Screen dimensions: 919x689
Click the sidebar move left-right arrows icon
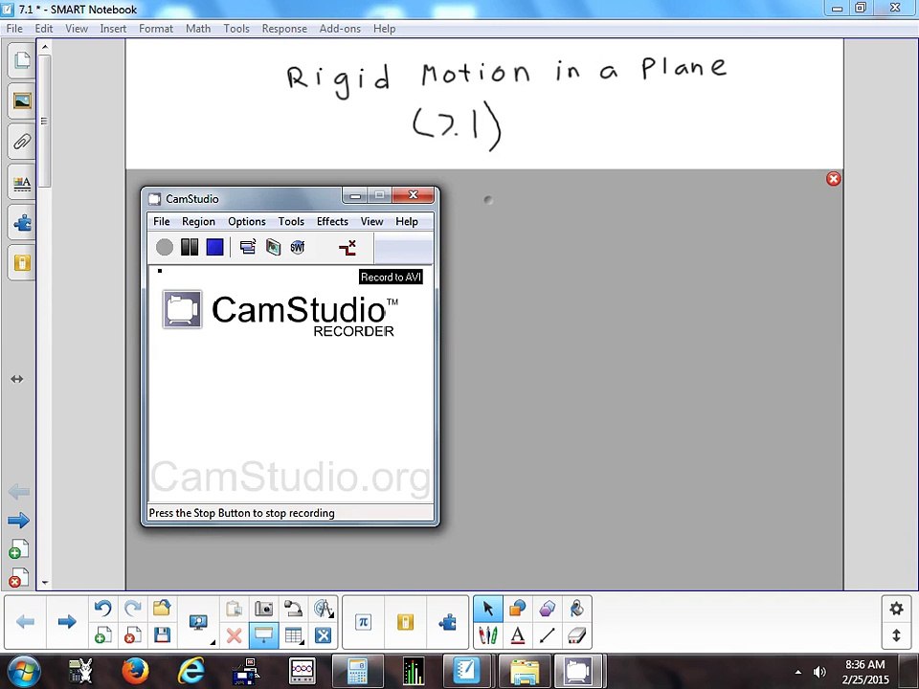(x=17, y=379)
